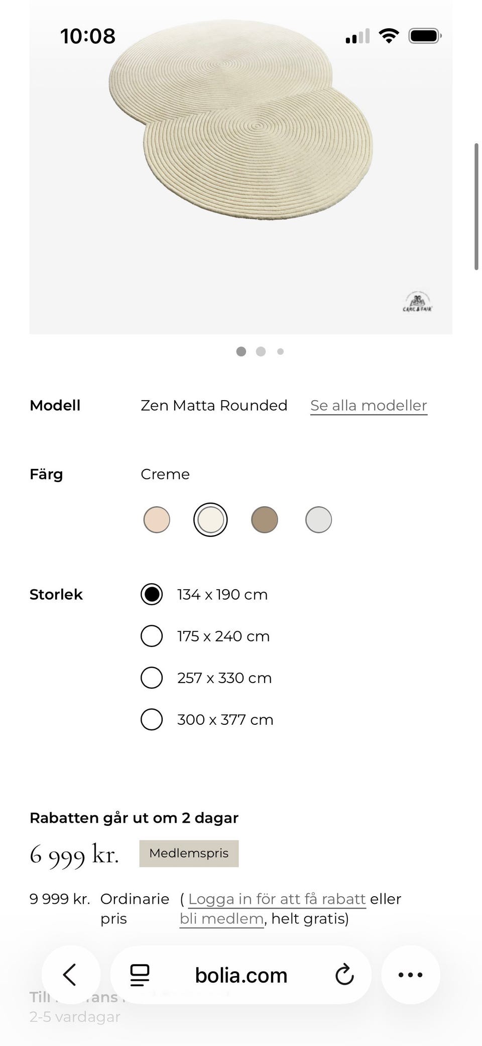Open the reader/tabs icon beside bolia.com
This screenshot has height=1046, width=482.
(x=140, y=975)
